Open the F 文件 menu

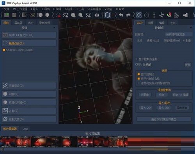pyautogui.click(x=5, y=9)
